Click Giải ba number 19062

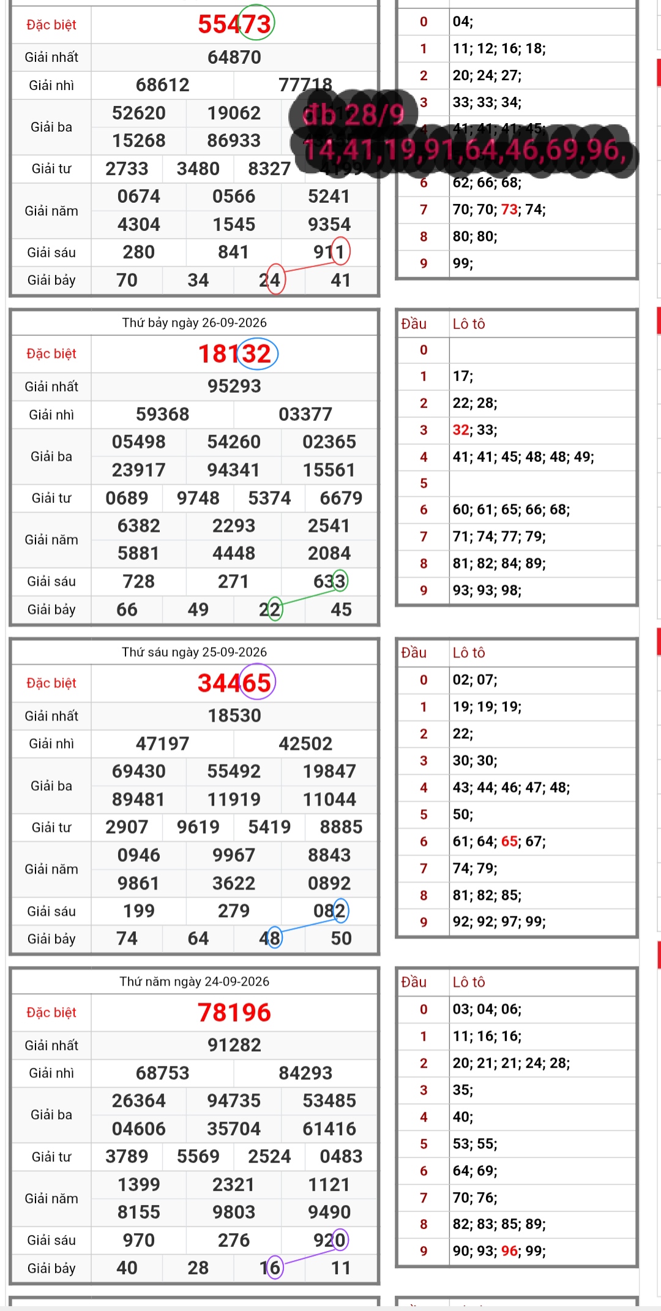pyautogui.click(x=234, y=113)
